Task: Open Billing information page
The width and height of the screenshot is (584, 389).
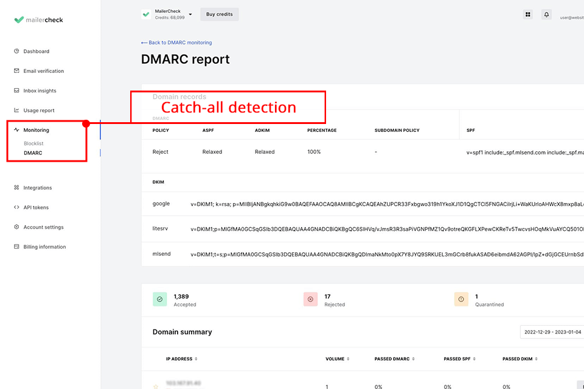Action: (x=44, y=247)
